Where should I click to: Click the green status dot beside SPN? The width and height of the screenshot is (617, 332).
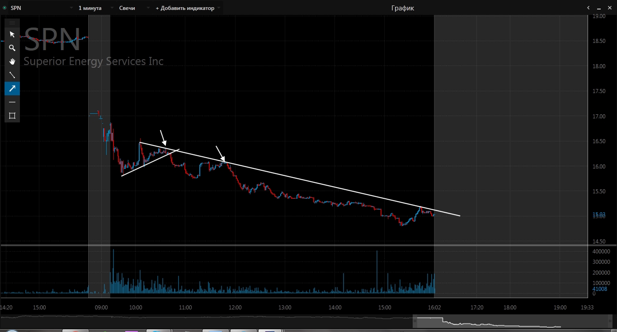[x=5, y=8]
